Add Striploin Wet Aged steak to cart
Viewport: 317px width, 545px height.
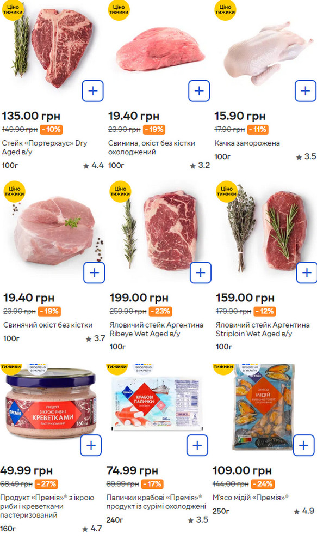click(307, 272)
